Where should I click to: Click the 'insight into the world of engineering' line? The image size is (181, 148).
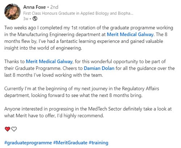click(x=43, y=48)
